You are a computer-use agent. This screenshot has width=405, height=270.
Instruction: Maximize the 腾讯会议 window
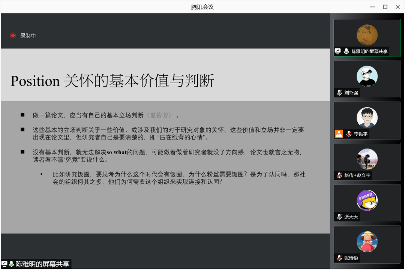click(385, 7)
